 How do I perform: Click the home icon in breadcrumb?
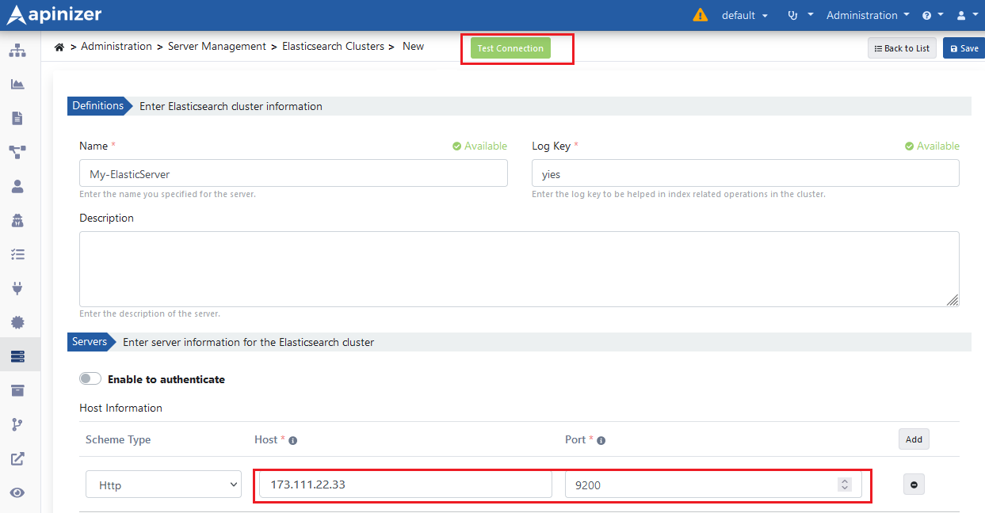pos(59,47)
